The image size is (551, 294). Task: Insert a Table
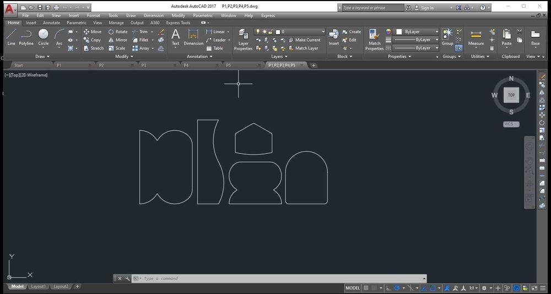click(214, 48)
